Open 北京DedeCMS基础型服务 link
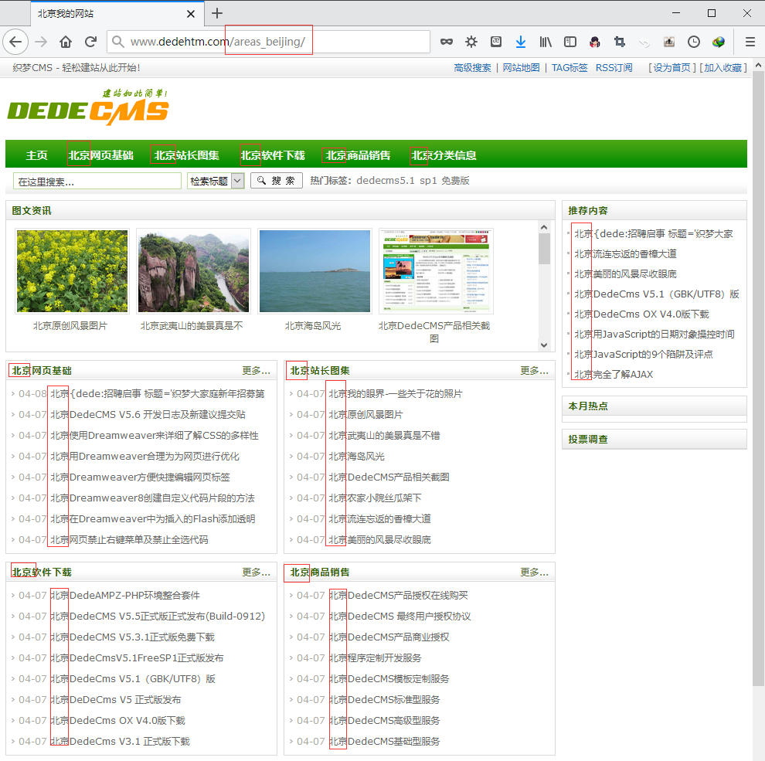 click(384, 742)
